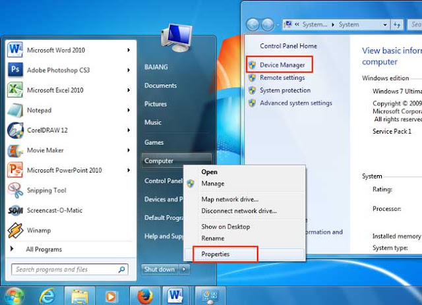Click the search box in the System window
Viewport: 422px width, 305px height.
tap(415, 24)
